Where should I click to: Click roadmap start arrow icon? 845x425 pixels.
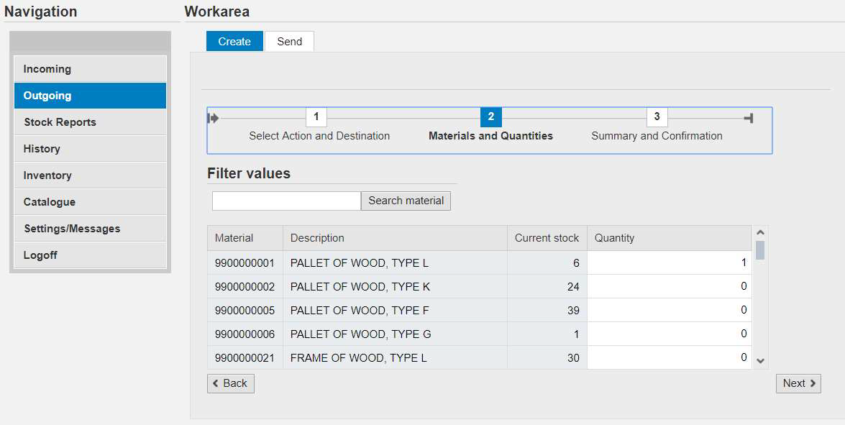(214, 118)
